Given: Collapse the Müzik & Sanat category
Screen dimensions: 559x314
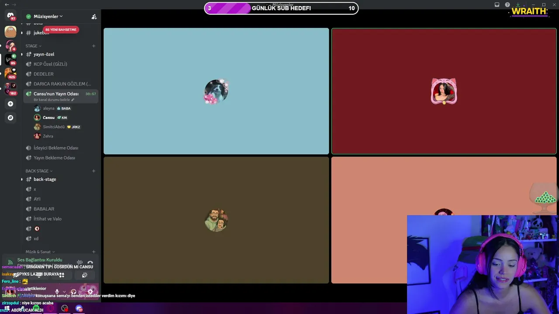Looking at the screenshot, I should point(40,252).
